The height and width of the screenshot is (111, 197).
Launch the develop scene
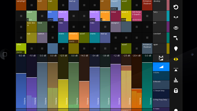[x=159, y=5]
